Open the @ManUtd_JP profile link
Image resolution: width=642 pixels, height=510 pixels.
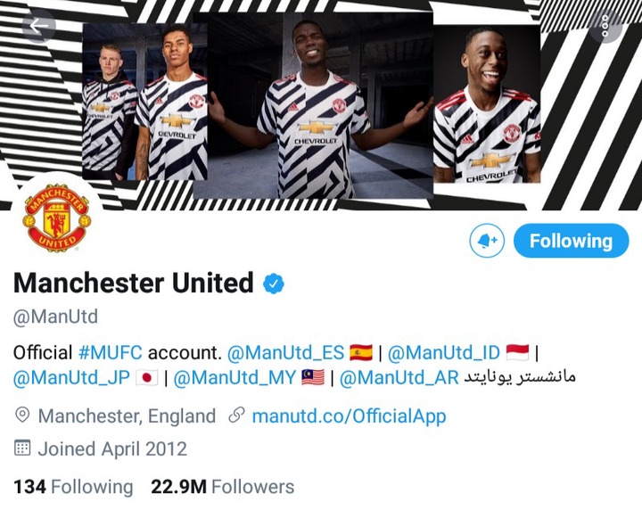pyautogui.click(x=71, y=377)
